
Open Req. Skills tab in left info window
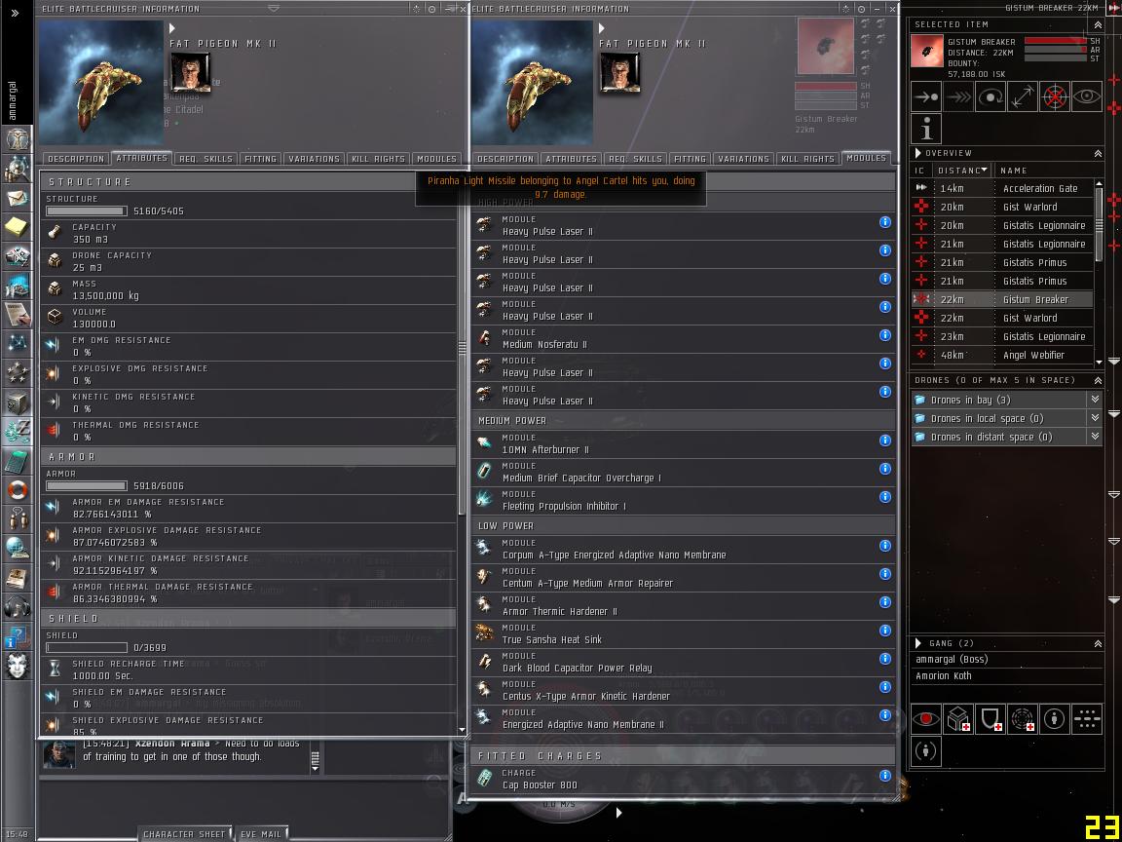tap(206, 159)
